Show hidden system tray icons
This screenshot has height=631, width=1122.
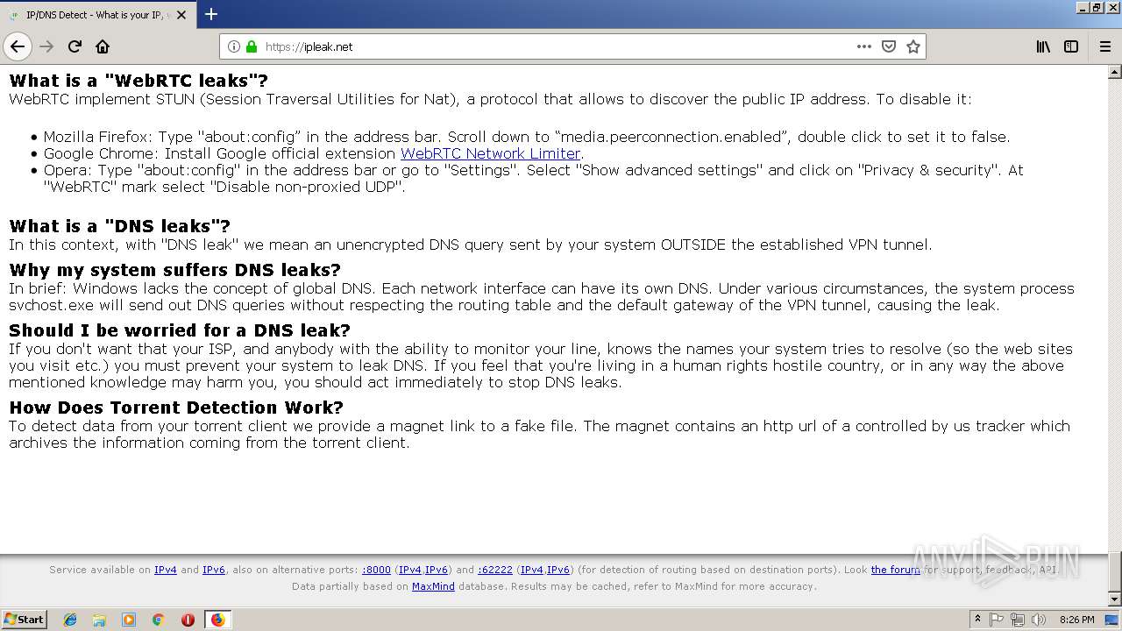click(977, 620)
